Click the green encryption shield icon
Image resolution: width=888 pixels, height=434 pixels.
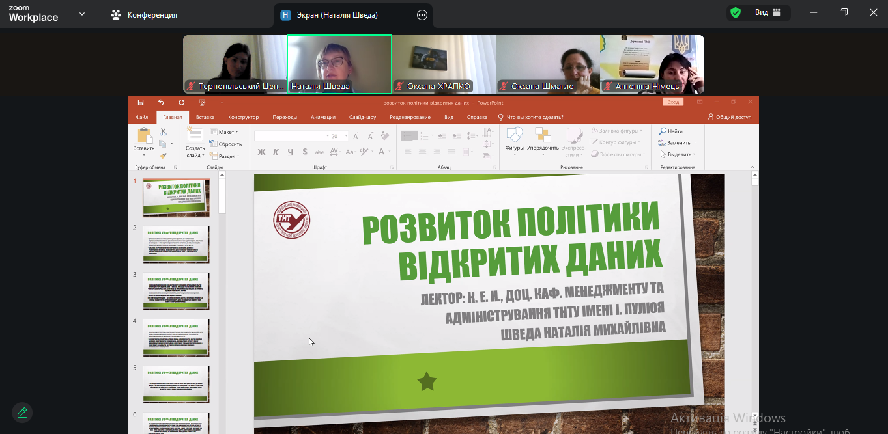tap(736, 13)
